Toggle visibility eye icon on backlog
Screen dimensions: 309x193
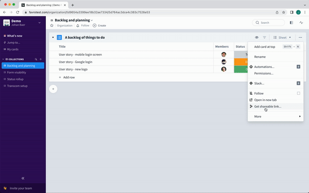(256, 38)
